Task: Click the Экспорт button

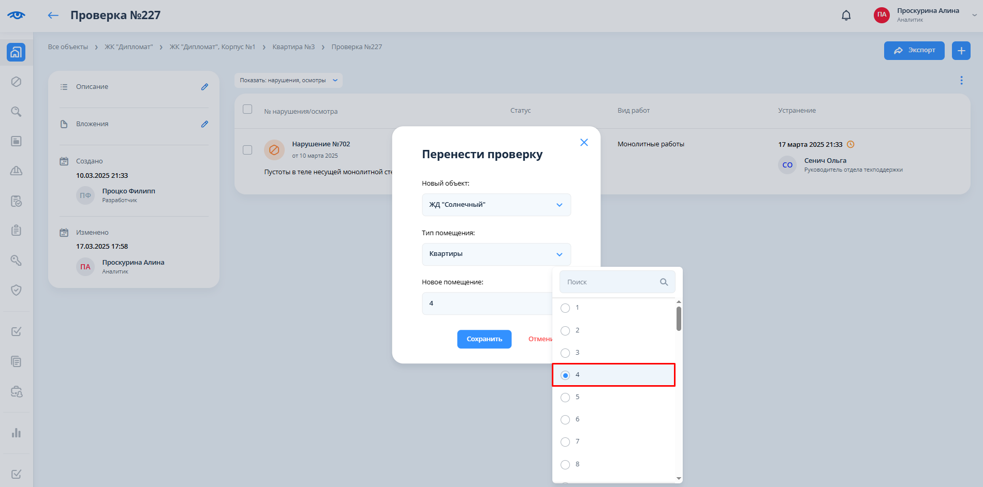Action: (x=914, y=51)
